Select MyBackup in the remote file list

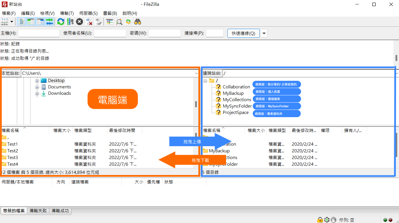[219, 151]
